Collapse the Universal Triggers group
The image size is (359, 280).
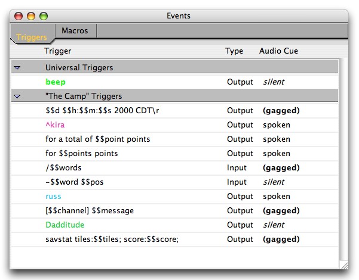(x=17, y=68)
